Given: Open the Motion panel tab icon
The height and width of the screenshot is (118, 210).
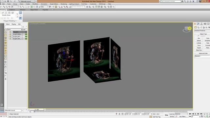Looking at the screenshot, I should click(205, 24).
